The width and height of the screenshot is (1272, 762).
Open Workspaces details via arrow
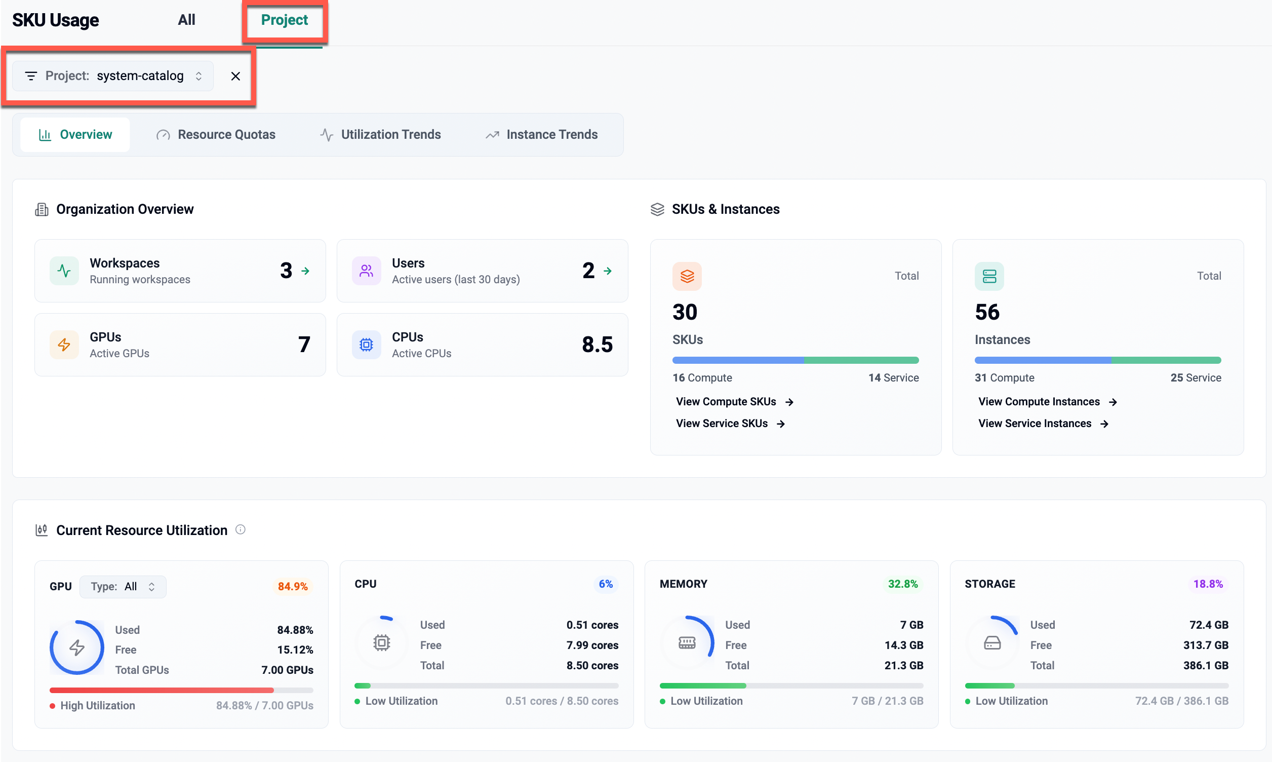(x=305, y=271)
